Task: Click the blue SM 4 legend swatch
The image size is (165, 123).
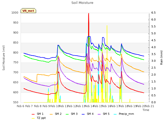Action: (83, 114)
